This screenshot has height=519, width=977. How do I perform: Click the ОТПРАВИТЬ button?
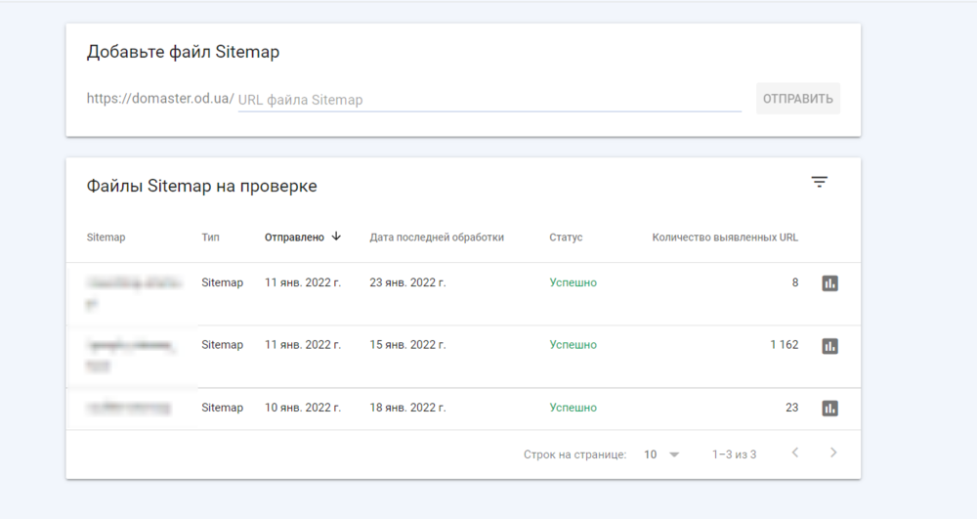pos(797,99)
